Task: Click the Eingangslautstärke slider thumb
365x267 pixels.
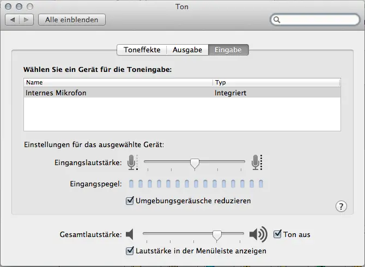Action: tap(194, 162)
